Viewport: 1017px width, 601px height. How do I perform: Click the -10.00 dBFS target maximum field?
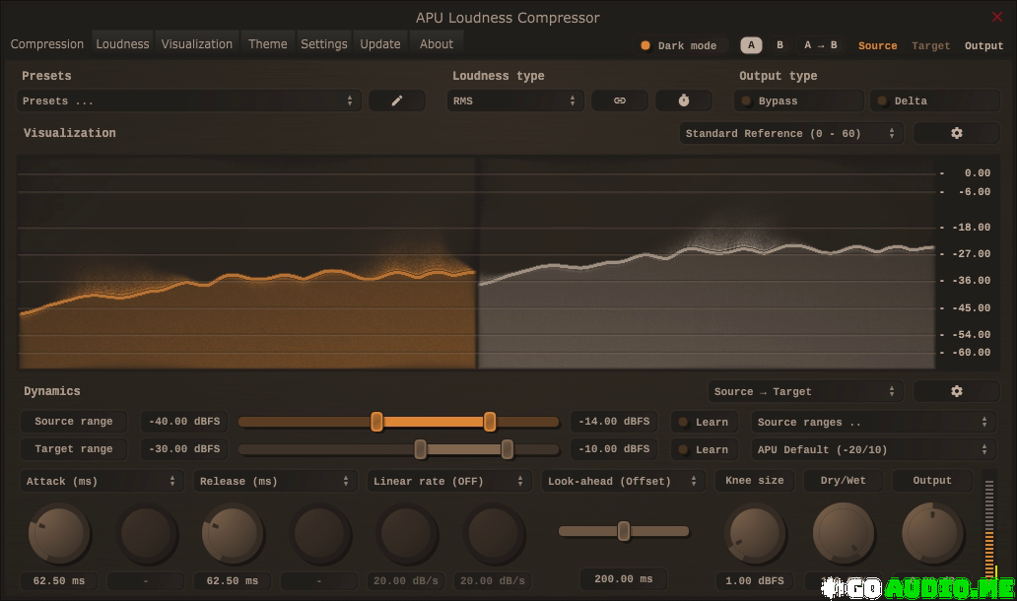point(614,448)
